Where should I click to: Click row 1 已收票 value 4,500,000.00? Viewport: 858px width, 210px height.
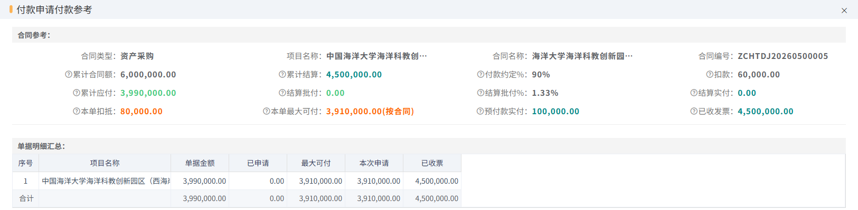coord(437,181)
